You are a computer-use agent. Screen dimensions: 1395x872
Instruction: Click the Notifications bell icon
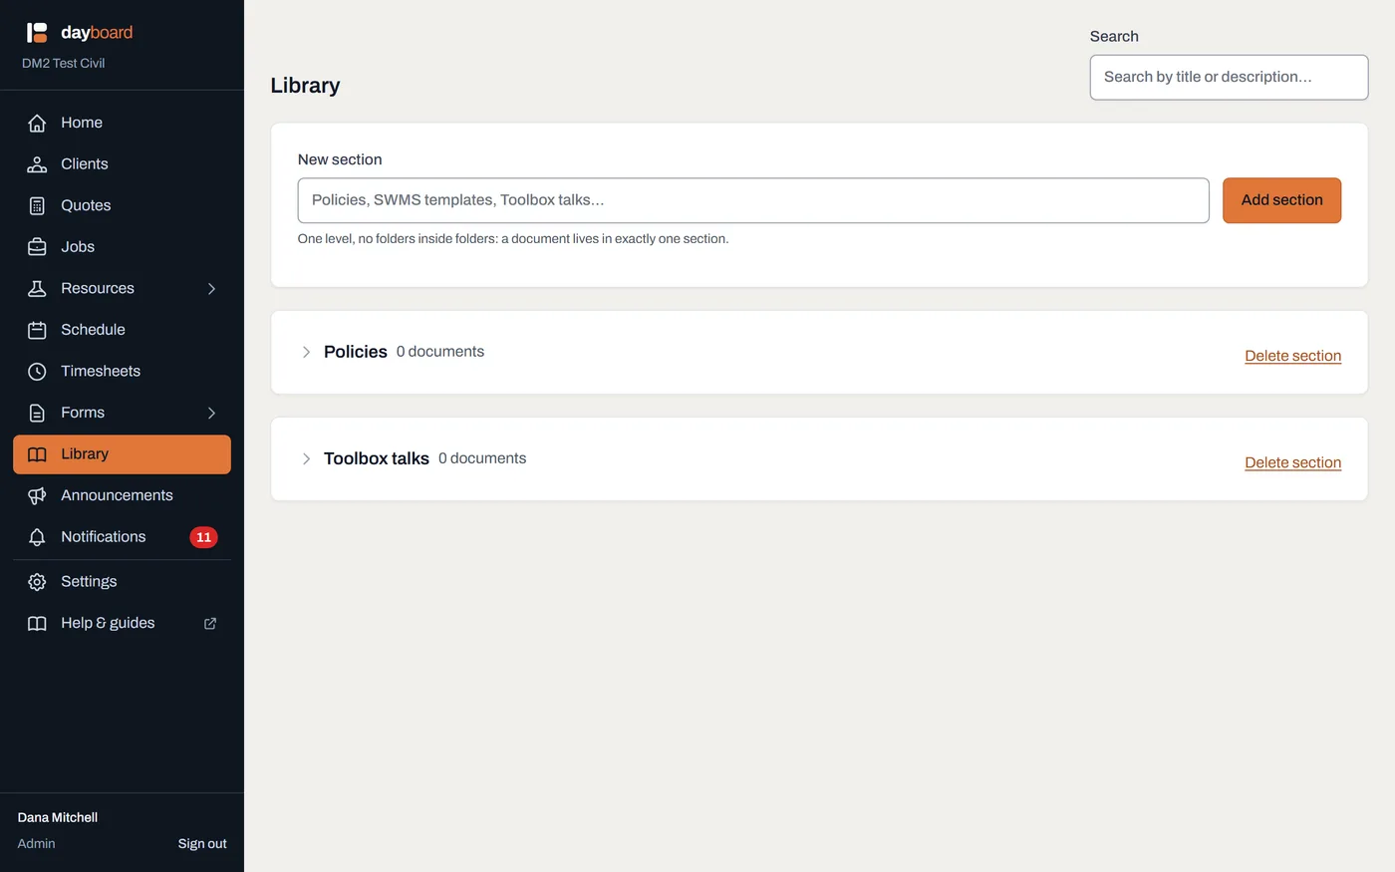tap(37, 537)
